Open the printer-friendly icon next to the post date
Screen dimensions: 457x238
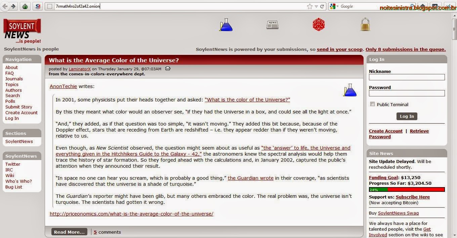click(168, 68)
